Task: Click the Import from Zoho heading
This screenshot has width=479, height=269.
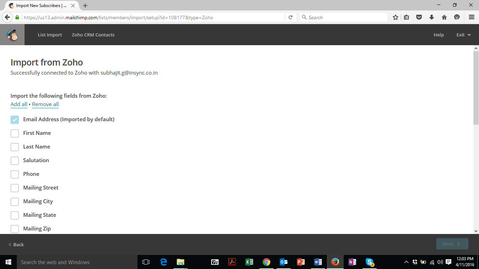Action: (x=47, y=62)
